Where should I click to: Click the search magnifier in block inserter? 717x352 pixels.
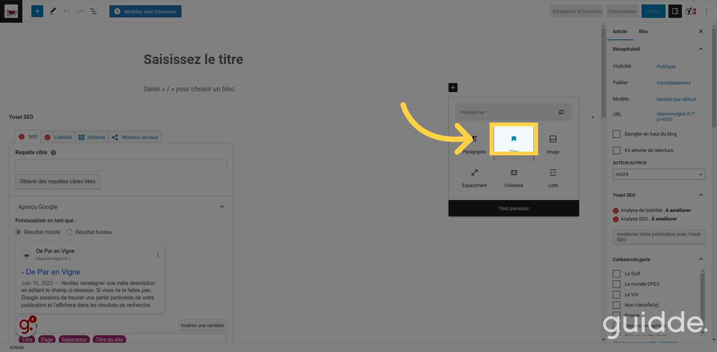point(561,112)
